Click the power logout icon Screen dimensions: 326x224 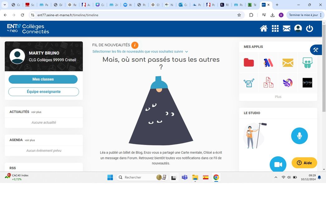(x=309, y=29)
